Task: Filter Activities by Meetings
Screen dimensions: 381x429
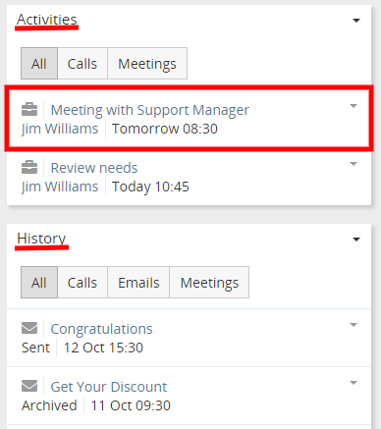Action: click(147, 64)
